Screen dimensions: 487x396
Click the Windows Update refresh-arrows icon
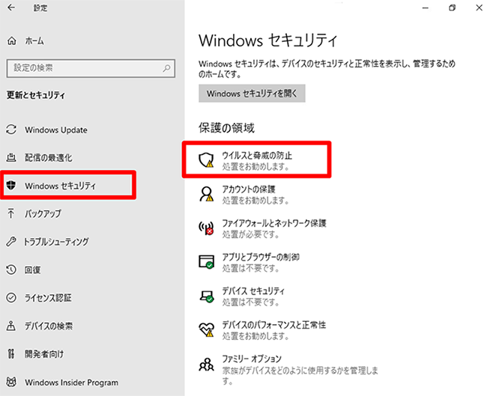11,130
